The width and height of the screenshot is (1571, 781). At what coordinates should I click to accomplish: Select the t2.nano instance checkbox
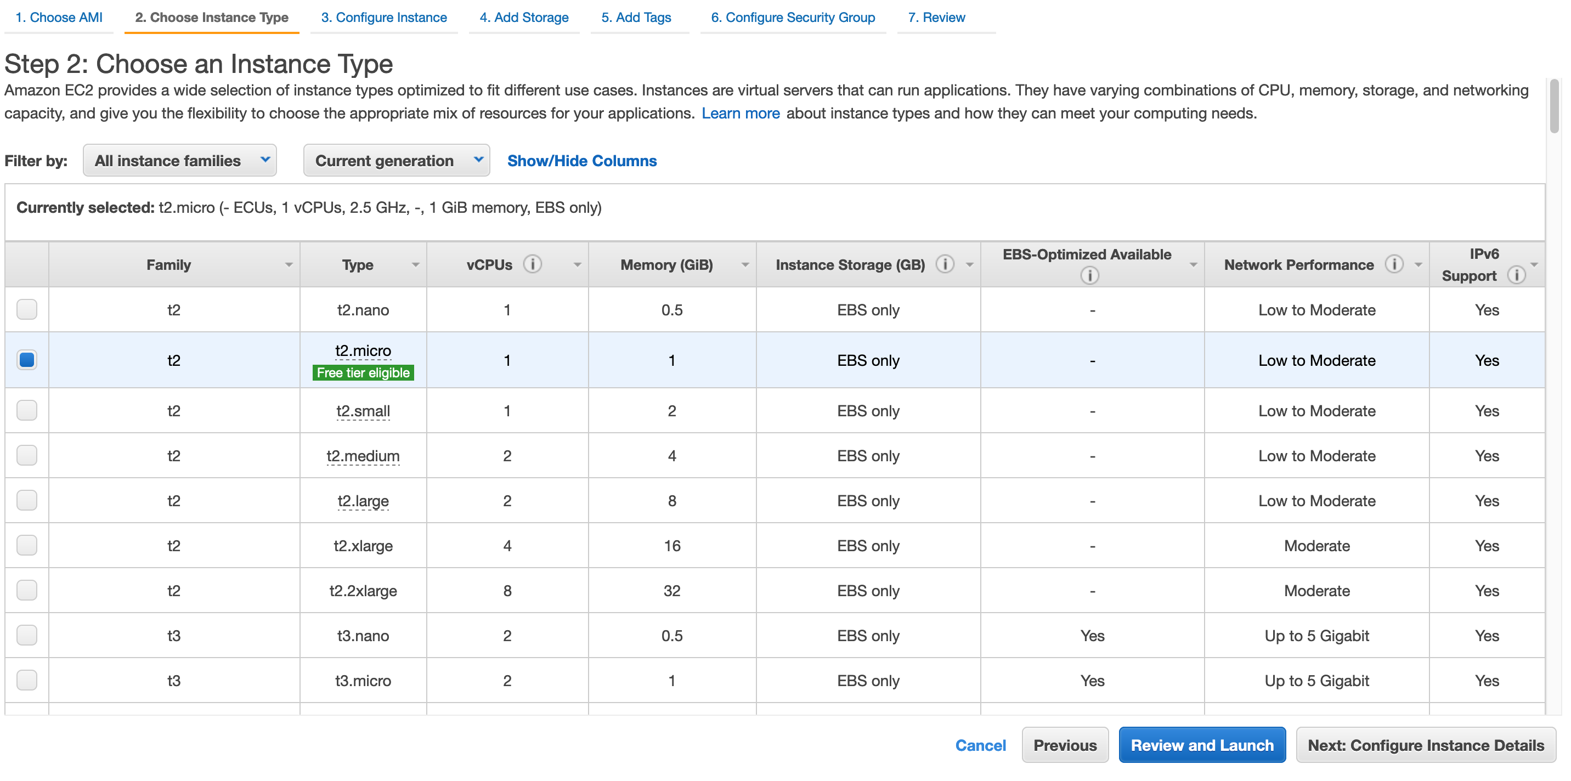[27, 309]
